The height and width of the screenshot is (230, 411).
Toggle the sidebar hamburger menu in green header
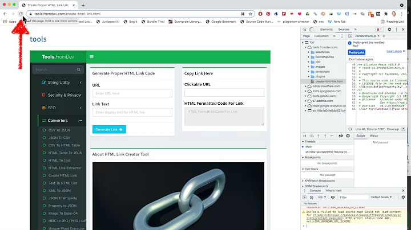tap(91, 57)
